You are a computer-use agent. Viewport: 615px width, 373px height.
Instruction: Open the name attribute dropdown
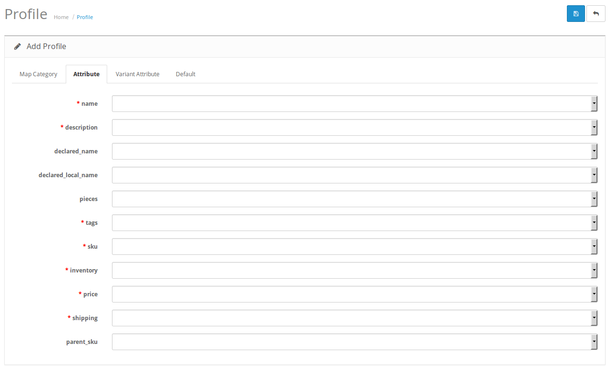pyautogui.click(x=354, y=103)
